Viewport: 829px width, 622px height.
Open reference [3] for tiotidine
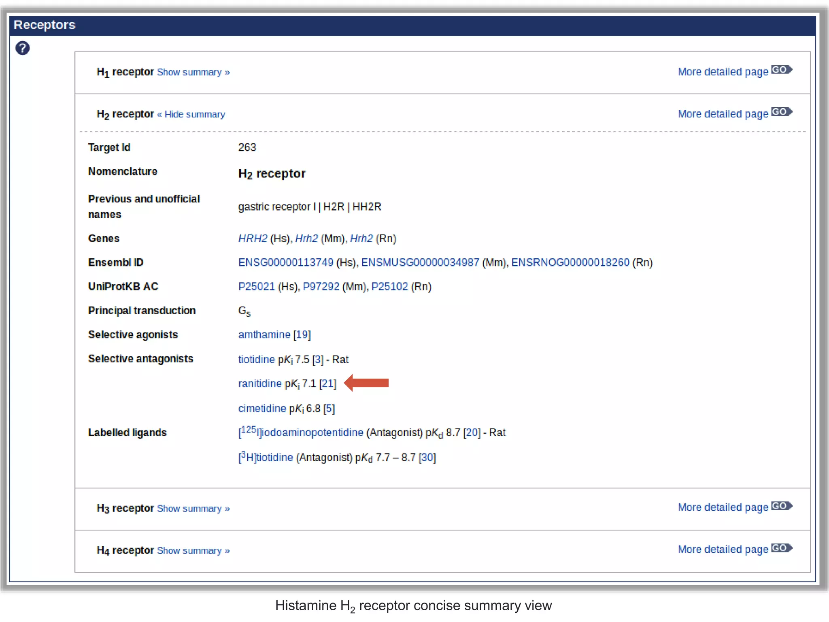tap(318, 359)
